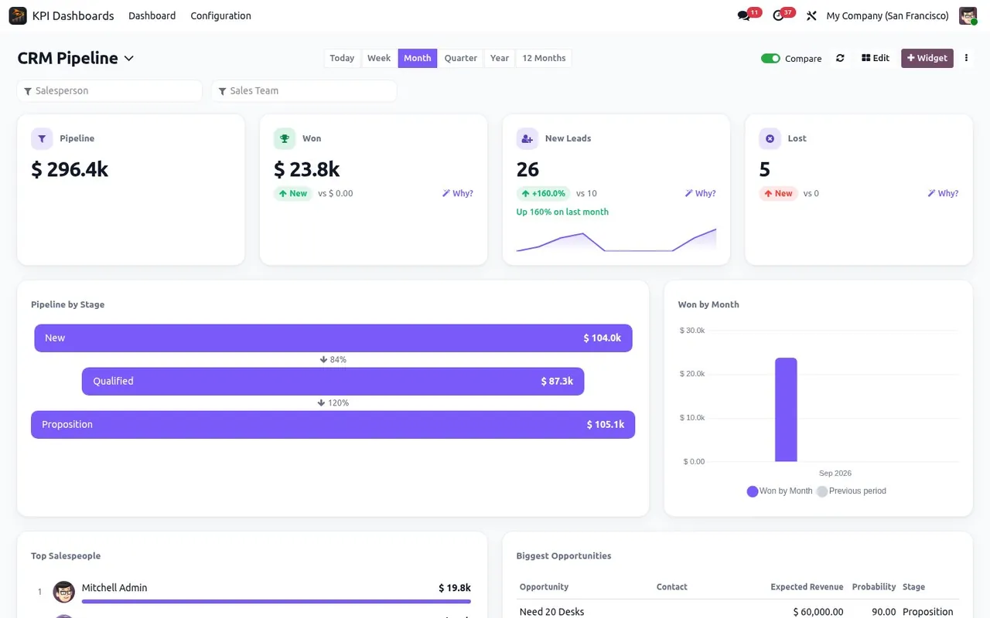Viewport: 990px width, 618px height.
Task: Select the Quarter period tab
Action: tap(461, 58)
